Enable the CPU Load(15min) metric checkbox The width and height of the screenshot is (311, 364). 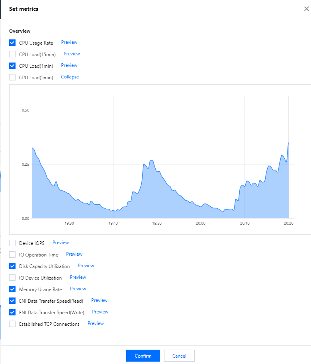click(x=12, y=54)
